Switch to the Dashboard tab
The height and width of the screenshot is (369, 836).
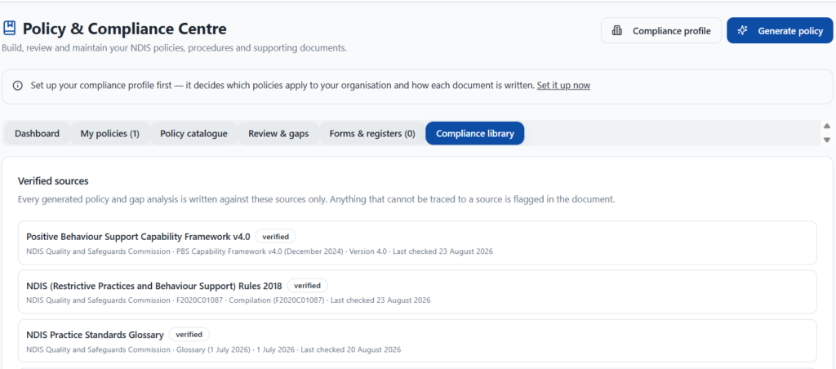(x=37, y=133)
